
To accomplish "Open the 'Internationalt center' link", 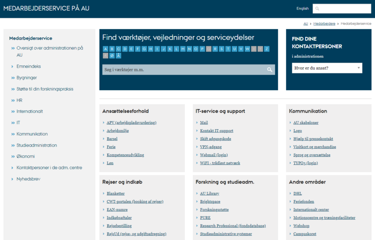I will (311, 210).
